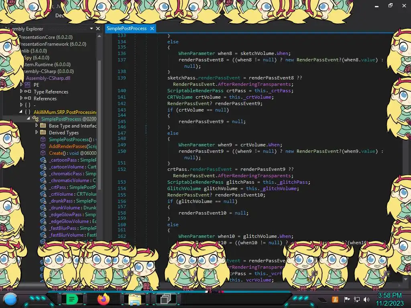411x308 pixels.
Task: Click the WhenParameter type on line 136
Action: point(197,53)
